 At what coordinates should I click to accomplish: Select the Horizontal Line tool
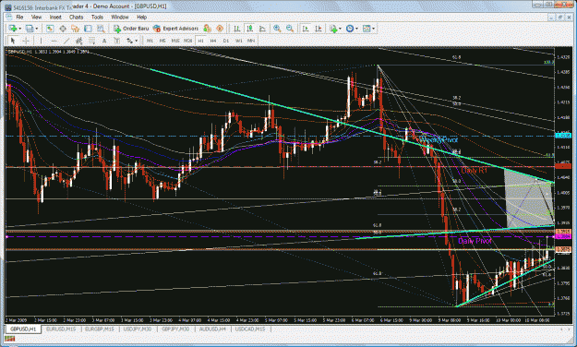(x=54, y=41)
